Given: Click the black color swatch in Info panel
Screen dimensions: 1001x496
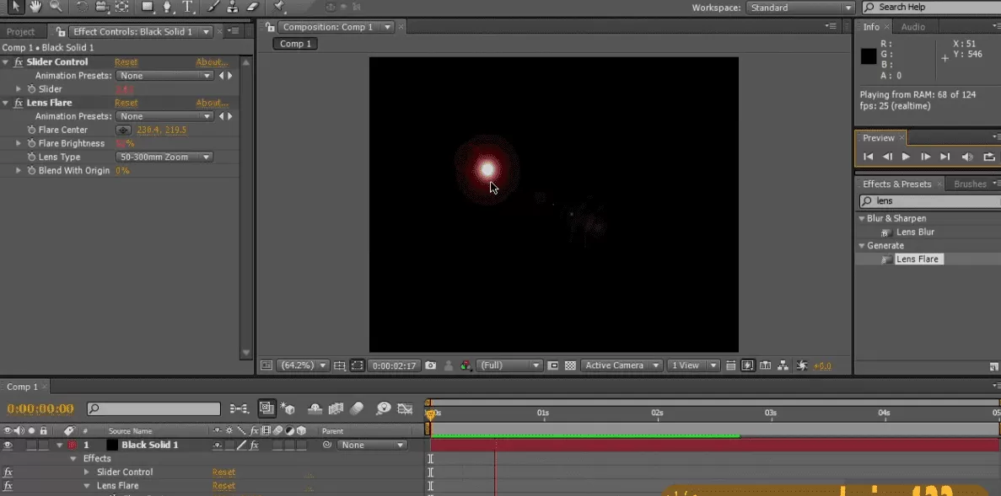Looking at the screenshot, I should 868,56.
